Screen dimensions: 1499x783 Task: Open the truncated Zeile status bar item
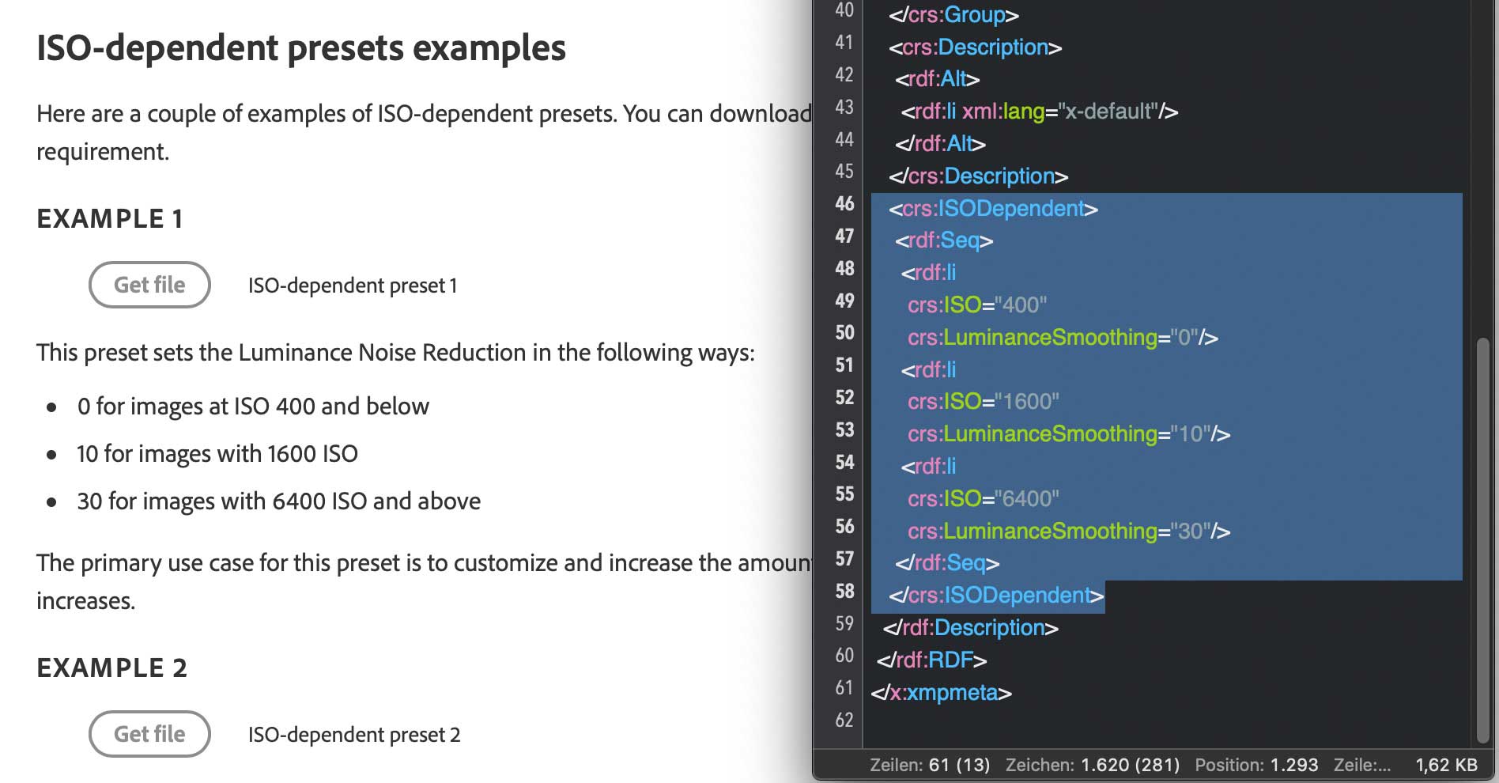(1361, 765)
